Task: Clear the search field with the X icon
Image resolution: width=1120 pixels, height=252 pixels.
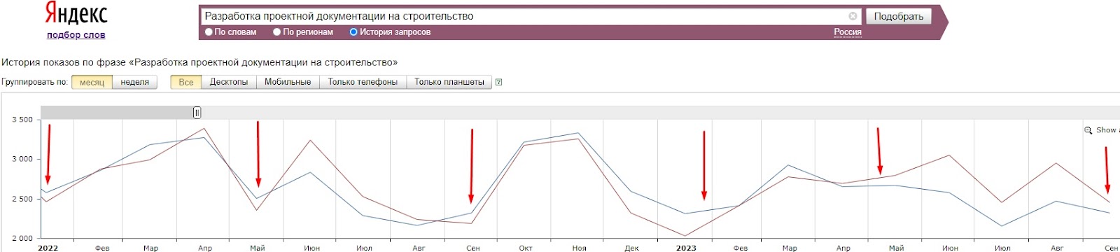Action: pos(853,16)
